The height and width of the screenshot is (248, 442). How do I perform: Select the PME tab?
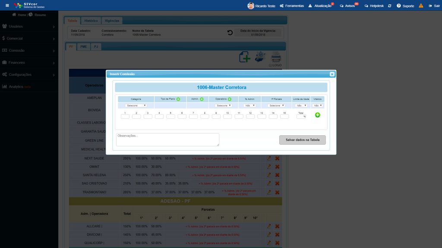point(83,46)
